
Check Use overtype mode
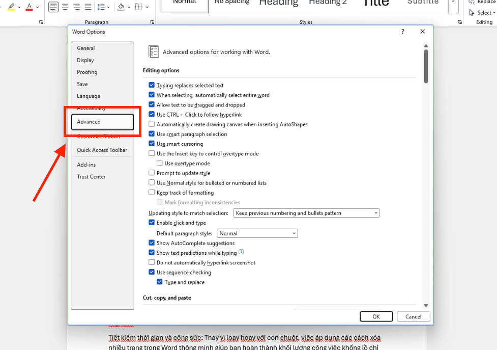[x=159, y=163]
